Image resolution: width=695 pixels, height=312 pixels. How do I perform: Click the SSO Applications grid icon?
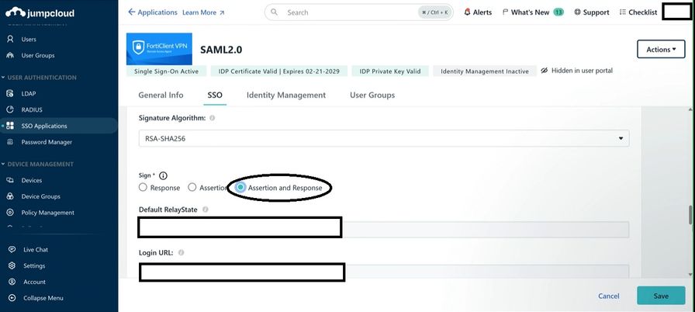[x=11, y=126]
